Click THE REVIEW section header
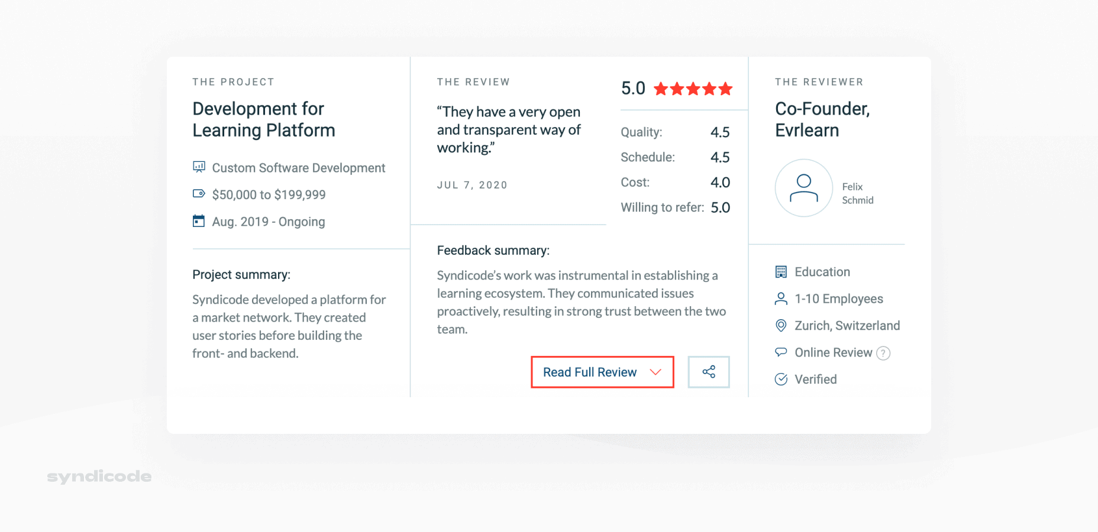1098x532 pixels. click(x=473, y=82)
